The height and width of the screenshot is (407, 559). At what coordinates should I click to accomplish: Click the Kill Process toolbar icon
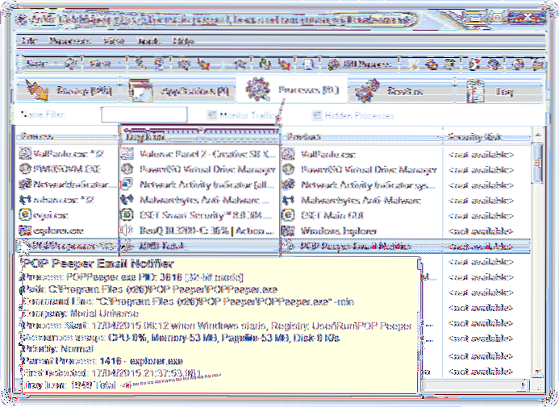tap(334, 64)
